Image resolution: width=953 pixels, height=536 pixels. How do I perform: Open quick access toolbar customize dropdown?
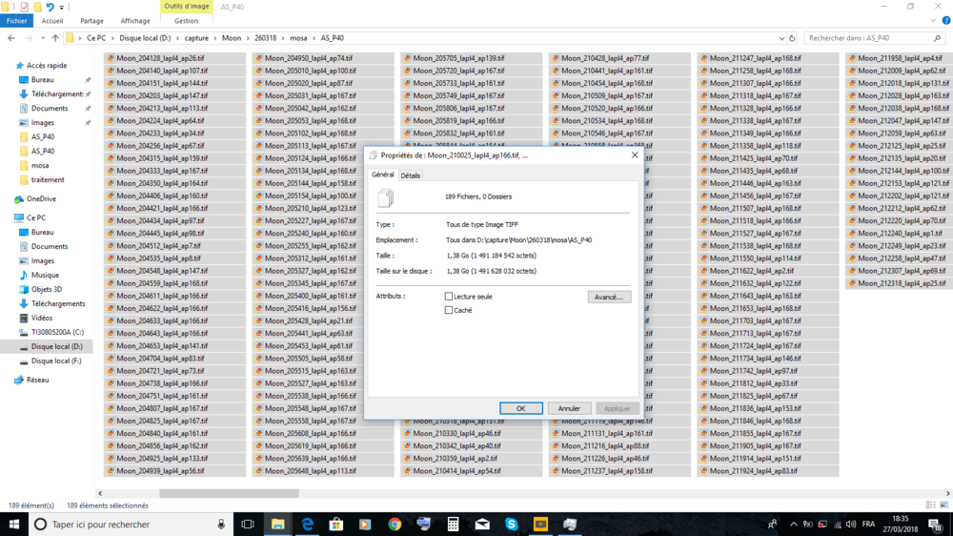(61, 8)
